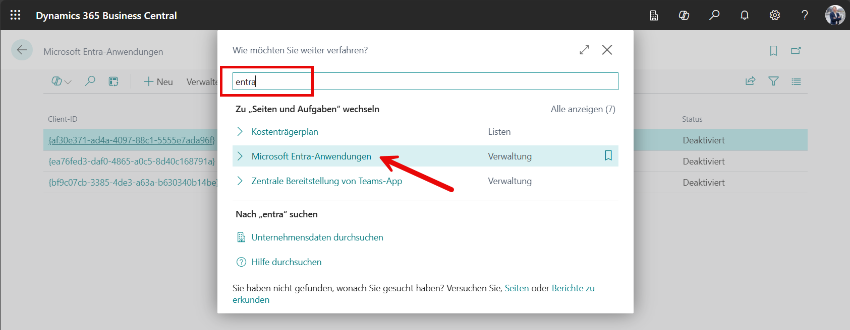Click Deaktiviert status in the af30e371 row

pos(704,140)
